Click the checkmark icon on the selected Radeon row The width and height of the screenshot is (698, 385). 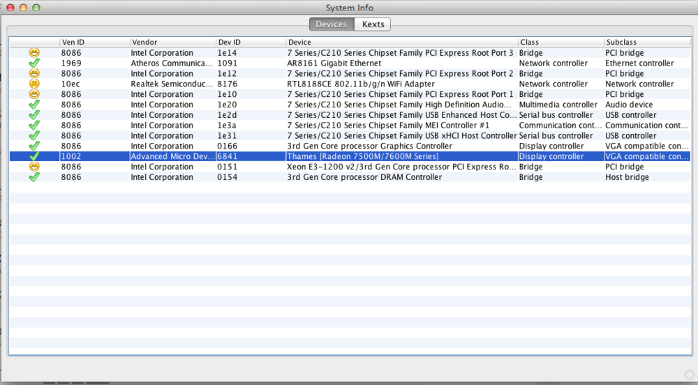point(34,156)
